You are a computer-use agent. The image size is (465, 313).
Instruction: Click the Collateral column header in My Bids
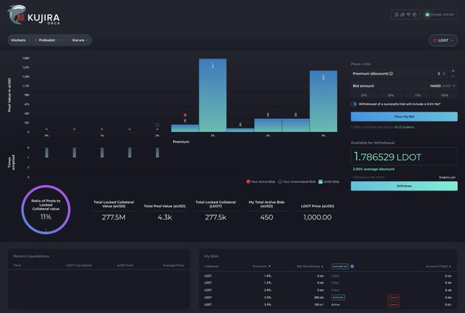tap(211, 266)
